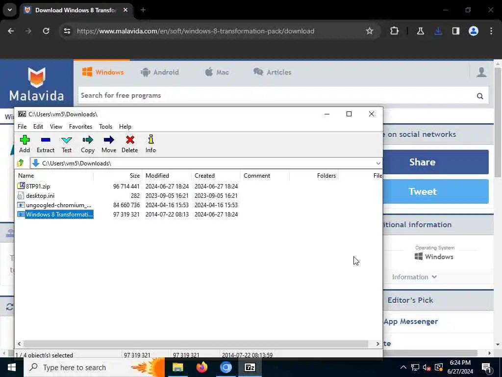Open Chrome Labs flask icon
This screenshot has height=377, width=502.
click(420, 31)
